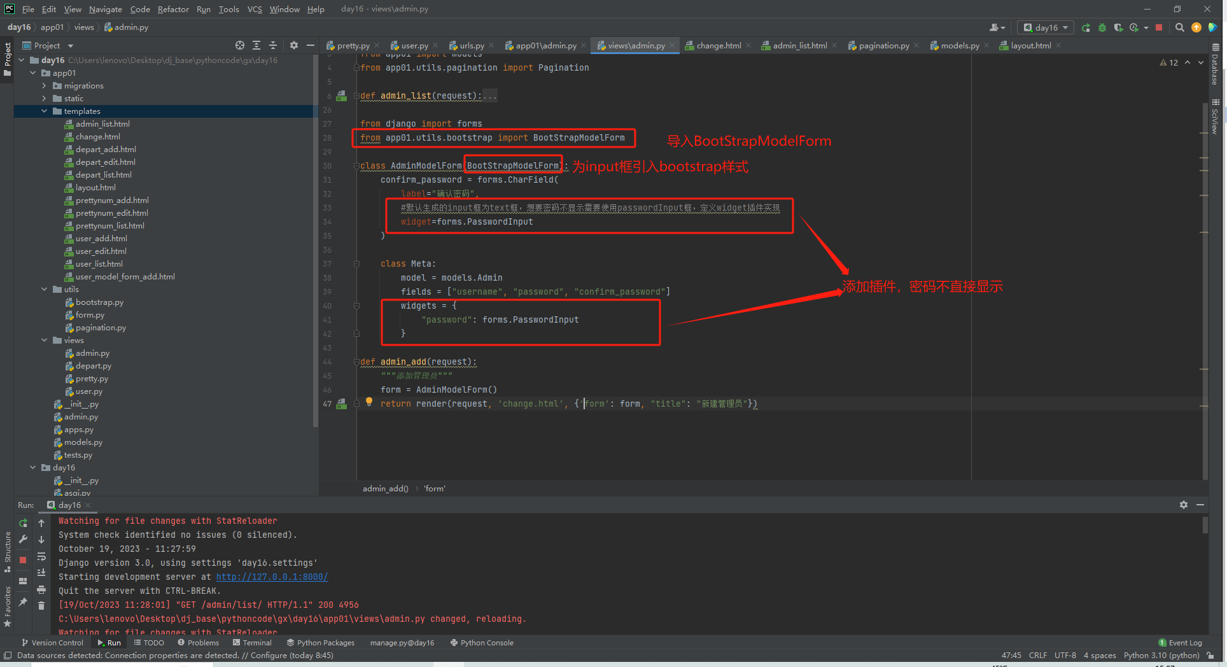This screenshot has height=667, width=1227.
Task: Expand all nodes in Project panel
Action: pos(256,45)
